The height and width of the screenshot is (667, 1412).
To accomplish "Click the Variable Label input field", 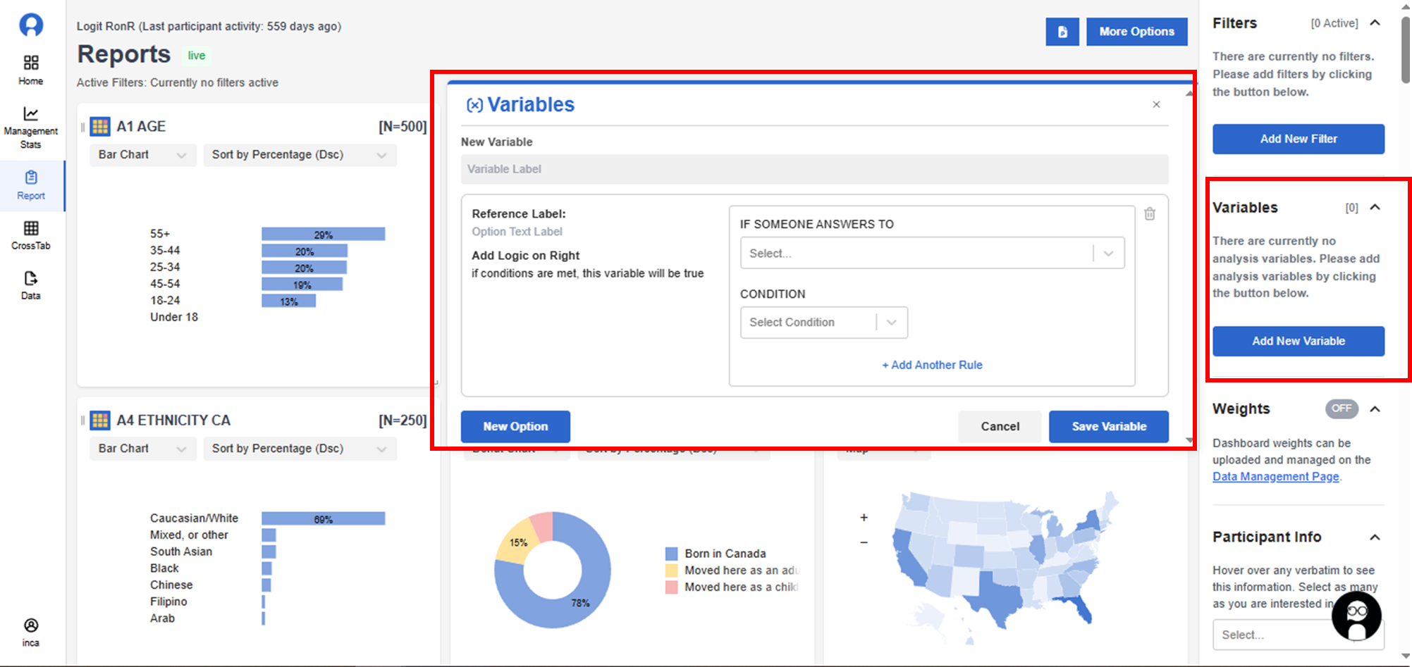I will click(814, 170).
